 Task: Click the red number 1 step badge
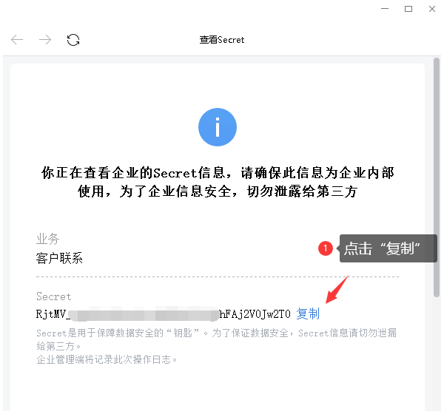tap(326, 248)
